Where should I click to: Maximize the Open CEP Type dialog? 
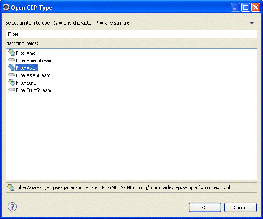[x=245, y=7]
